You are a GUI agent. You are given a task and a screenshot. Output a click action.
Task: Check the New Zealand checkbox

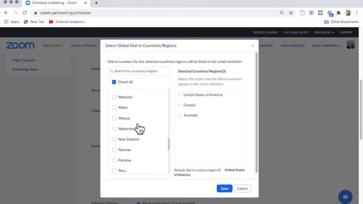(114, 139)
